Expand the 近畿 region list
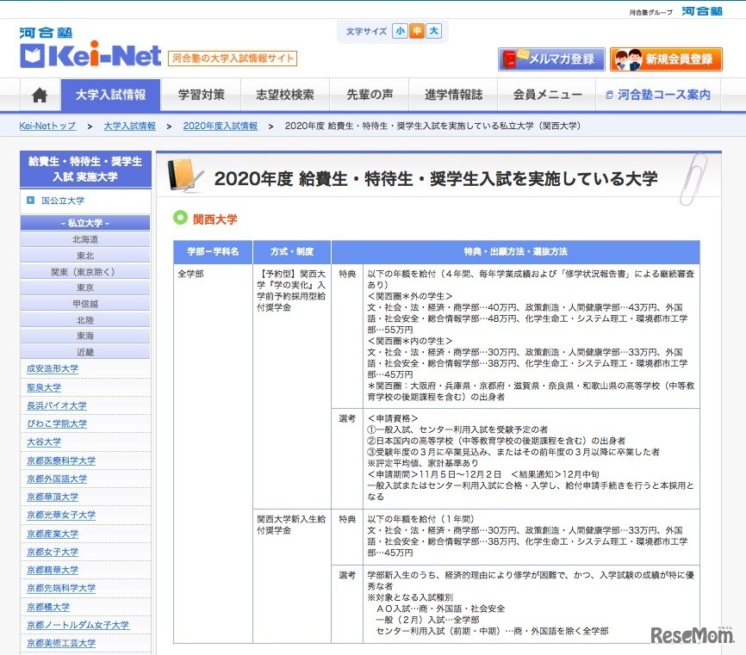Viewport: 746px width, 655px height. pos(84,350)
